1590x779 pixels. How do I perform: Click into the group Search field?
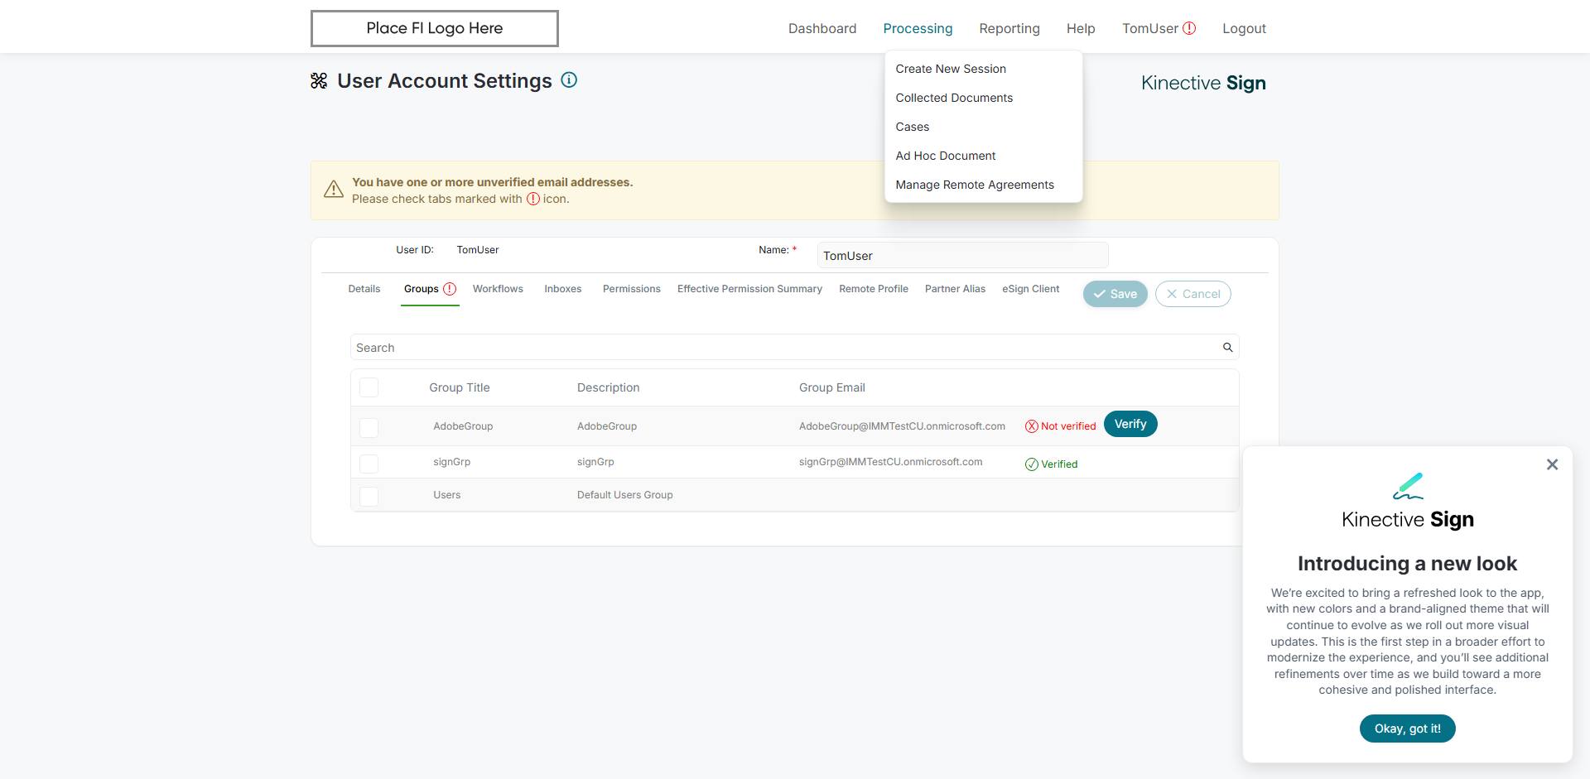coord(787,348)
